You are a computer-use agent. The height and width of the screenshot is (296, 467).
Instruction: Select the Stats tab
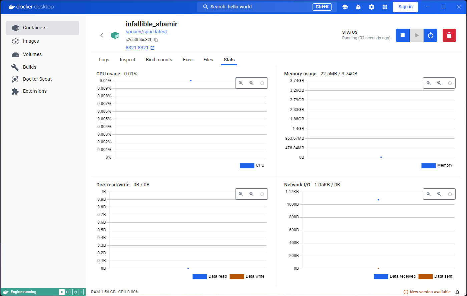pos(229,60)
